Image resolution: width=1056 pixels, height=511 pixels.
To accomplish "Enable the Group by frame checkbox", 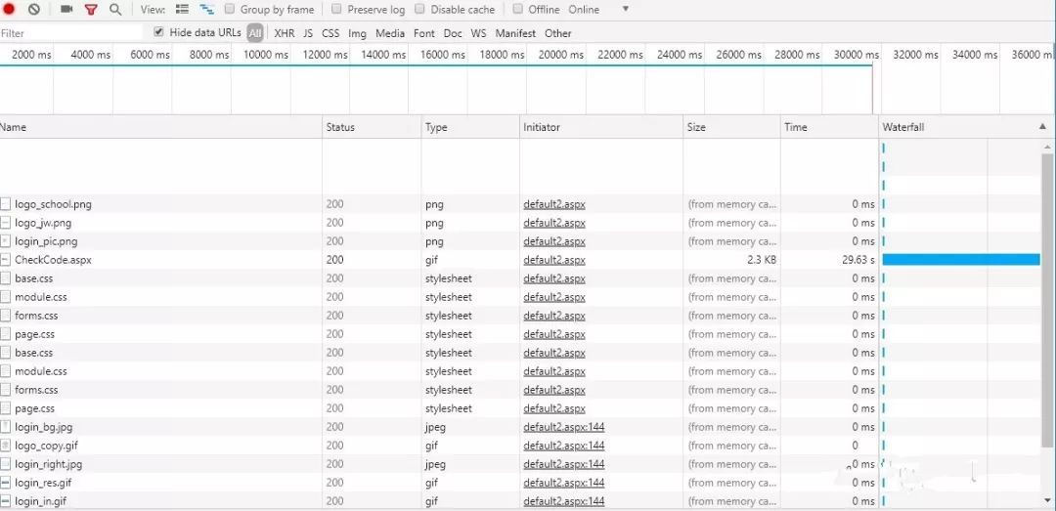I will click(230, 9).
